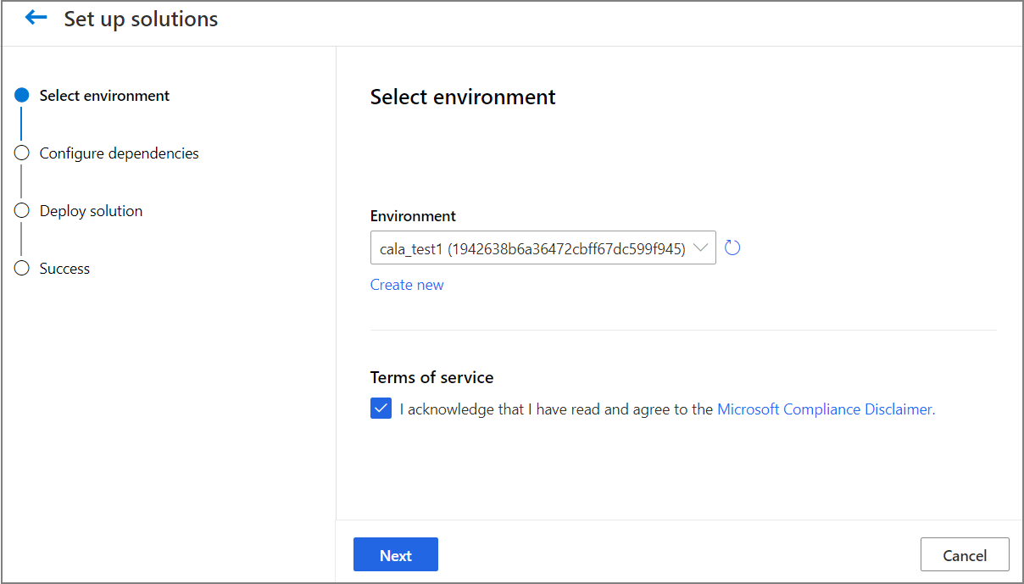Open the Microsoft Compliance Disclaimer link
The image size is (1024, 584).
point(824,409)
